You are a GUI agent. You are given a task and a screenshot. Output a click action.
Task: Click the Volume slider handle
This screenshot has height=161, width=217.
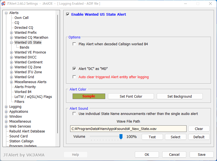tap(121, 137)
